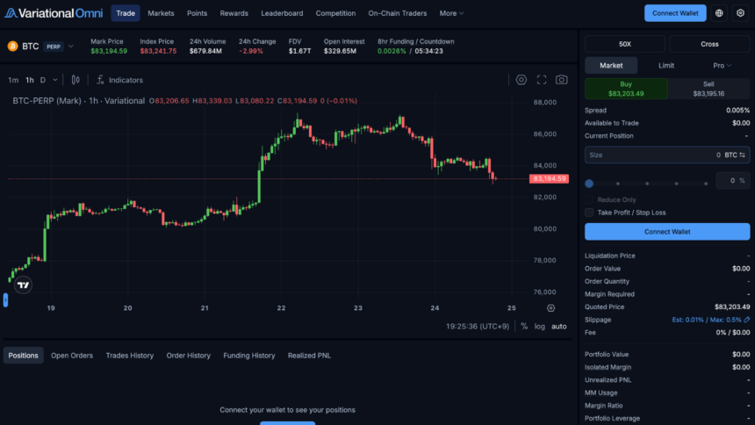Open the chart timezone 19:25:36 (UTC+9)
Viewport: 755px width, 425px height.
478,327
